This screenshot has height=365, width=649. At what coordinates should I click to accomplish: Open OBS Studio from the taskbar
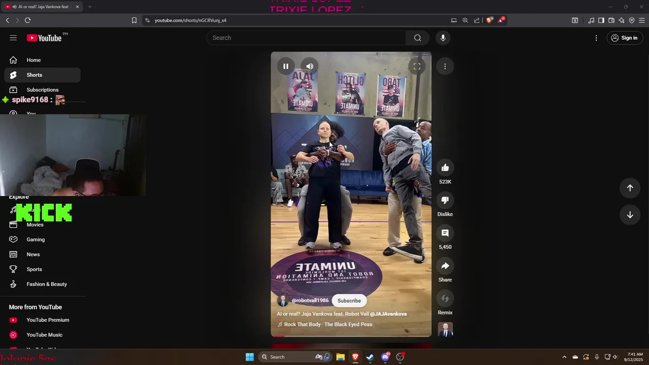[400, 357]
